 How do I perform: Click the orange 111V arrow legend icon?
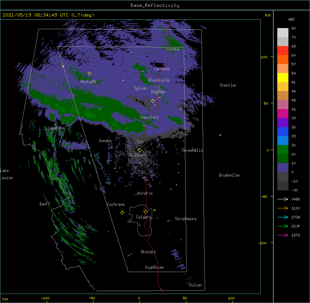[x=283, y=208]
